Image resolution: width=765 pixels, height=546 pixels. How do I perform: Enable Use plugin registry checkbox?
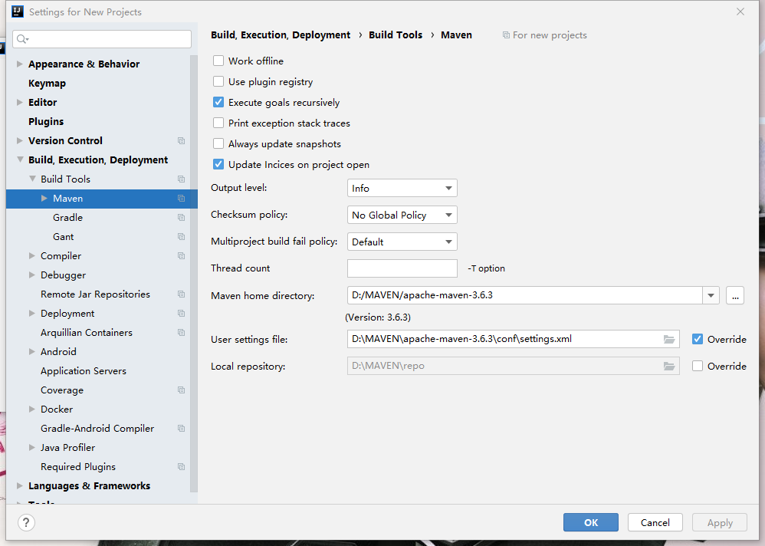(218, 81)
